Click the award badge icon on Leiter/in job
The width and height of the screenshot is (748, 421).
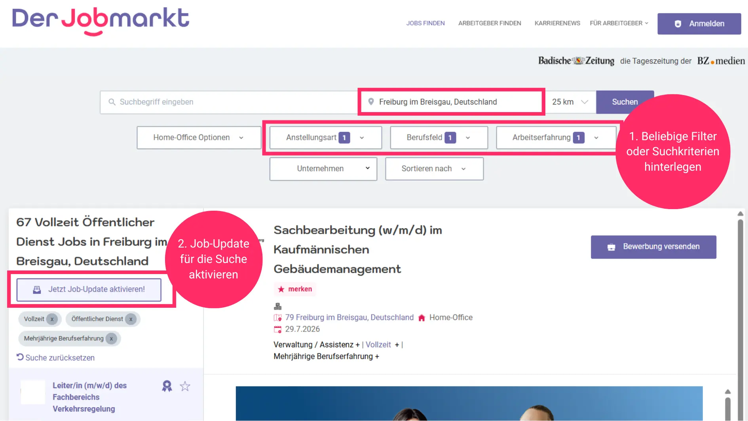tap(167, 386)
